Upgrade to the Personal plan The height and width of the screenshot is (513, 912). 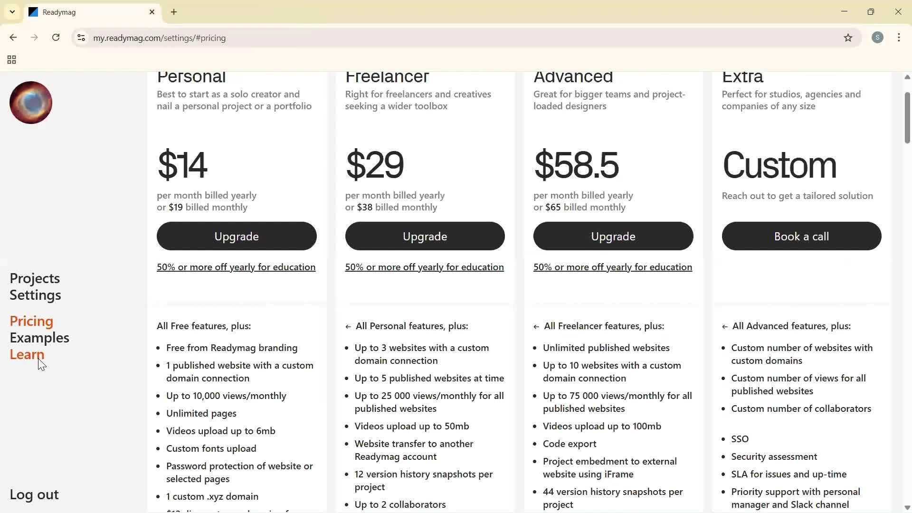(237, 236)
